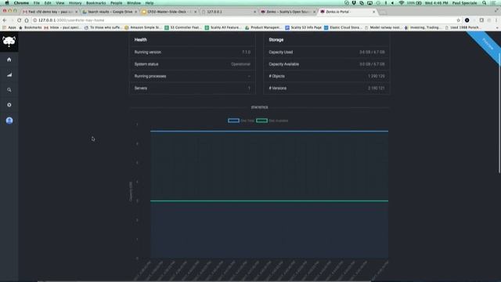Open the 'Inbox - paul.speci...' bookmark
The height and width of the screenshot is (282, 501).
pos(62,27)
